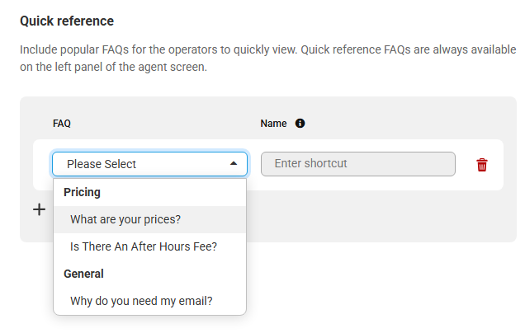The height and width of the screenshot is (333, 525).
Task: Click the 'Pricing' group header in list
Action: tap(83, 192)
